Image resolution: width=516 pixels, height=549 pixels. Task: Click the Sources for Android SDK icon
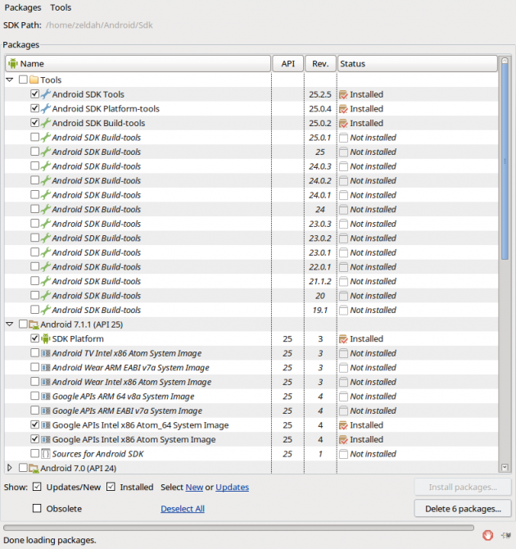(46, 453)
